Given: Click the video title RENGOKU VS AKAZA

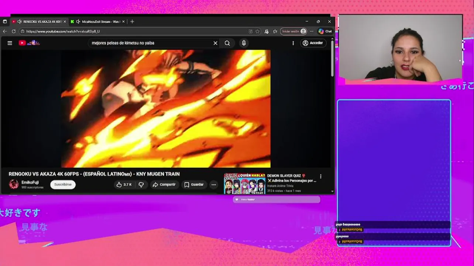Looking at the screenshot, I should click(94, 174).
